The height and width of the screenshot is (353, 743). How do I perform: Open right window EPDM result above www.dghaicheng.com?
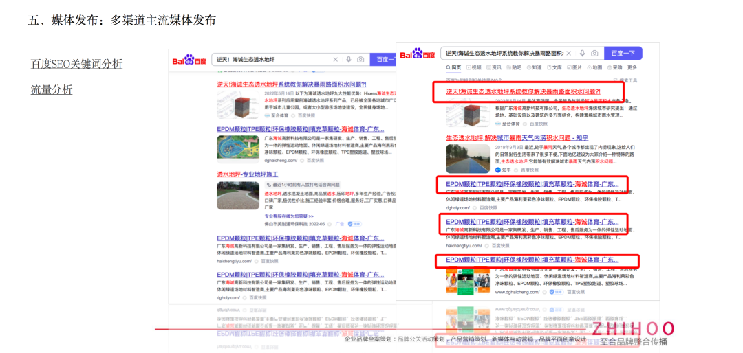coord(532,260)
